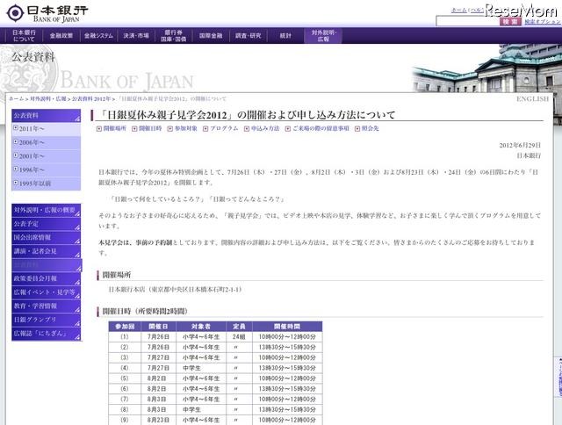
Task: Click the site search input field
Action: click(x=468, y=21)
